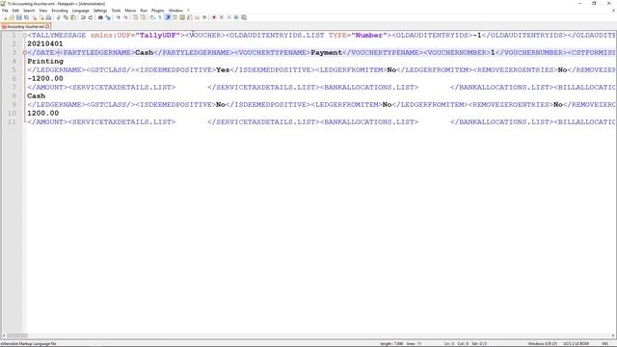Save the recorded macro icon

pos(244,17)
